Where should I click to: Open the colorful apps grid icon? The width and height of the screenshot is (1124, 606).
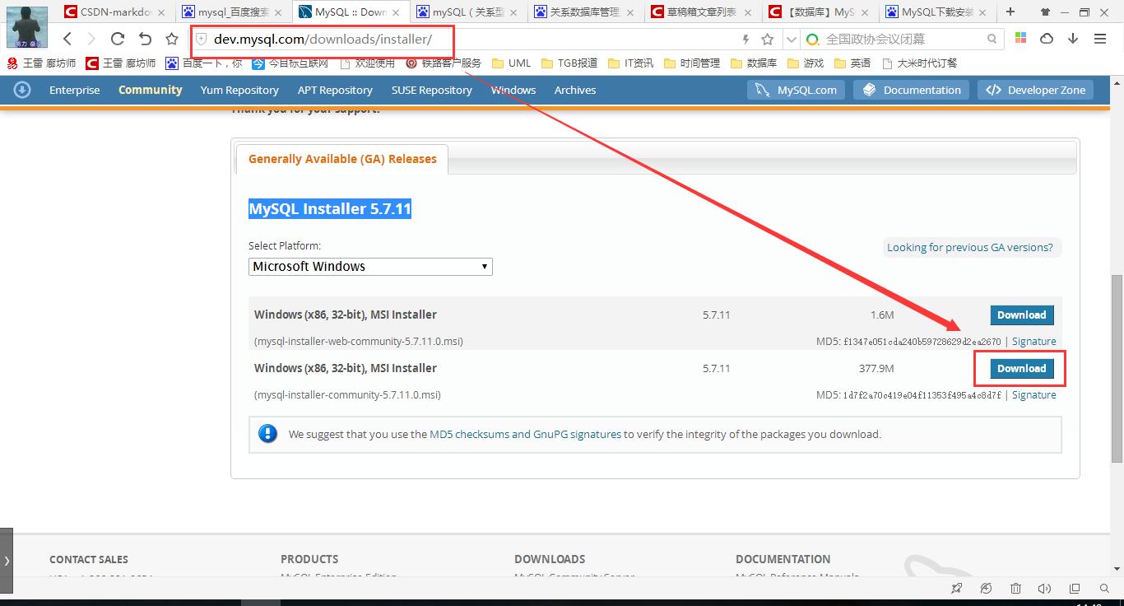coord(1021,39)
